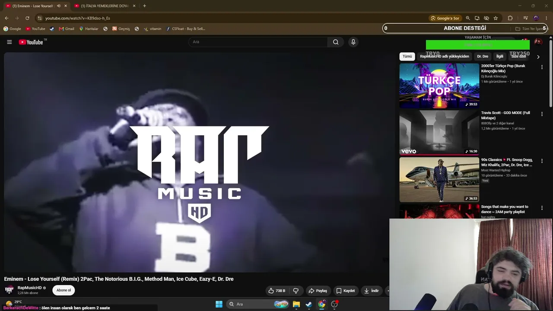553x311 pixels.
Task: Go to YouTube home via logo
Action: click(31, 42)
